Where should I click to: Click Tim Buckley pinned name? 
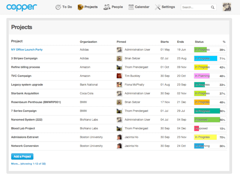pyautogui.click(x=132, y=76)
